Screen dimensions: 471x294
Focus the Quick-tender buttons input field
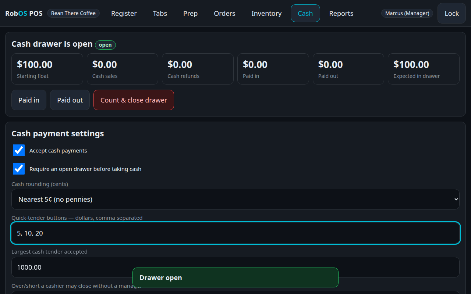tap(235, 233)
